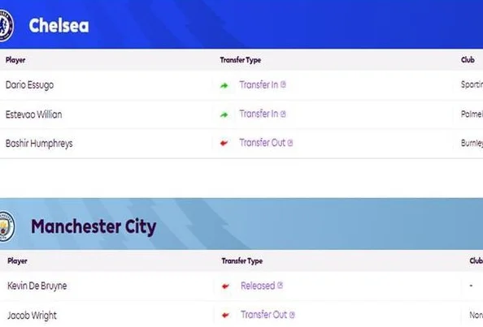
Task: Click Manchester City table's Player column header
Action: (17, 261)
